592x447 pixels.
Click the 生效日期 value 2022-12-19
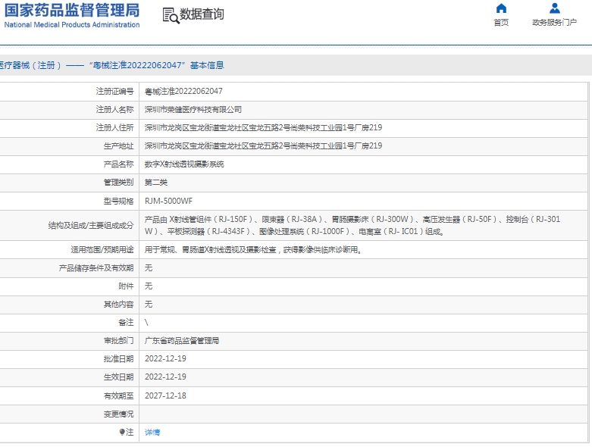[x=165, y=377]
